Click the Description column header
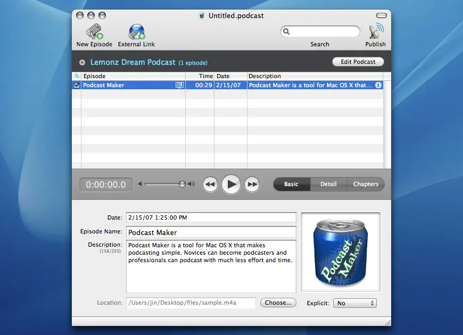Screen dimensions: 463x335 (315, 76)
